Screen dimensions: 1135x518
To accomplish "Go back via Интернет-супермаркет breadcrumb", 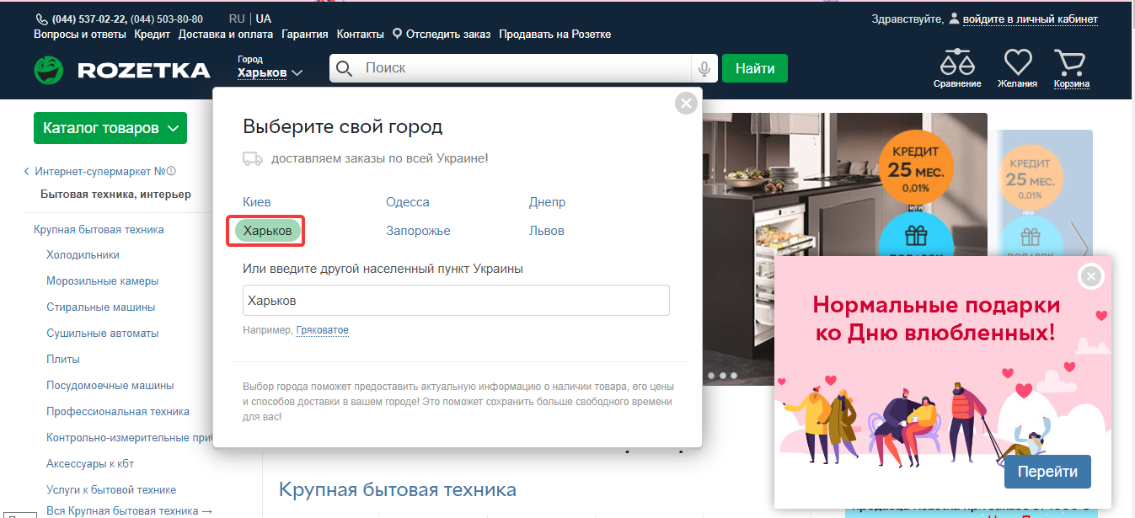I will [99, 171].
